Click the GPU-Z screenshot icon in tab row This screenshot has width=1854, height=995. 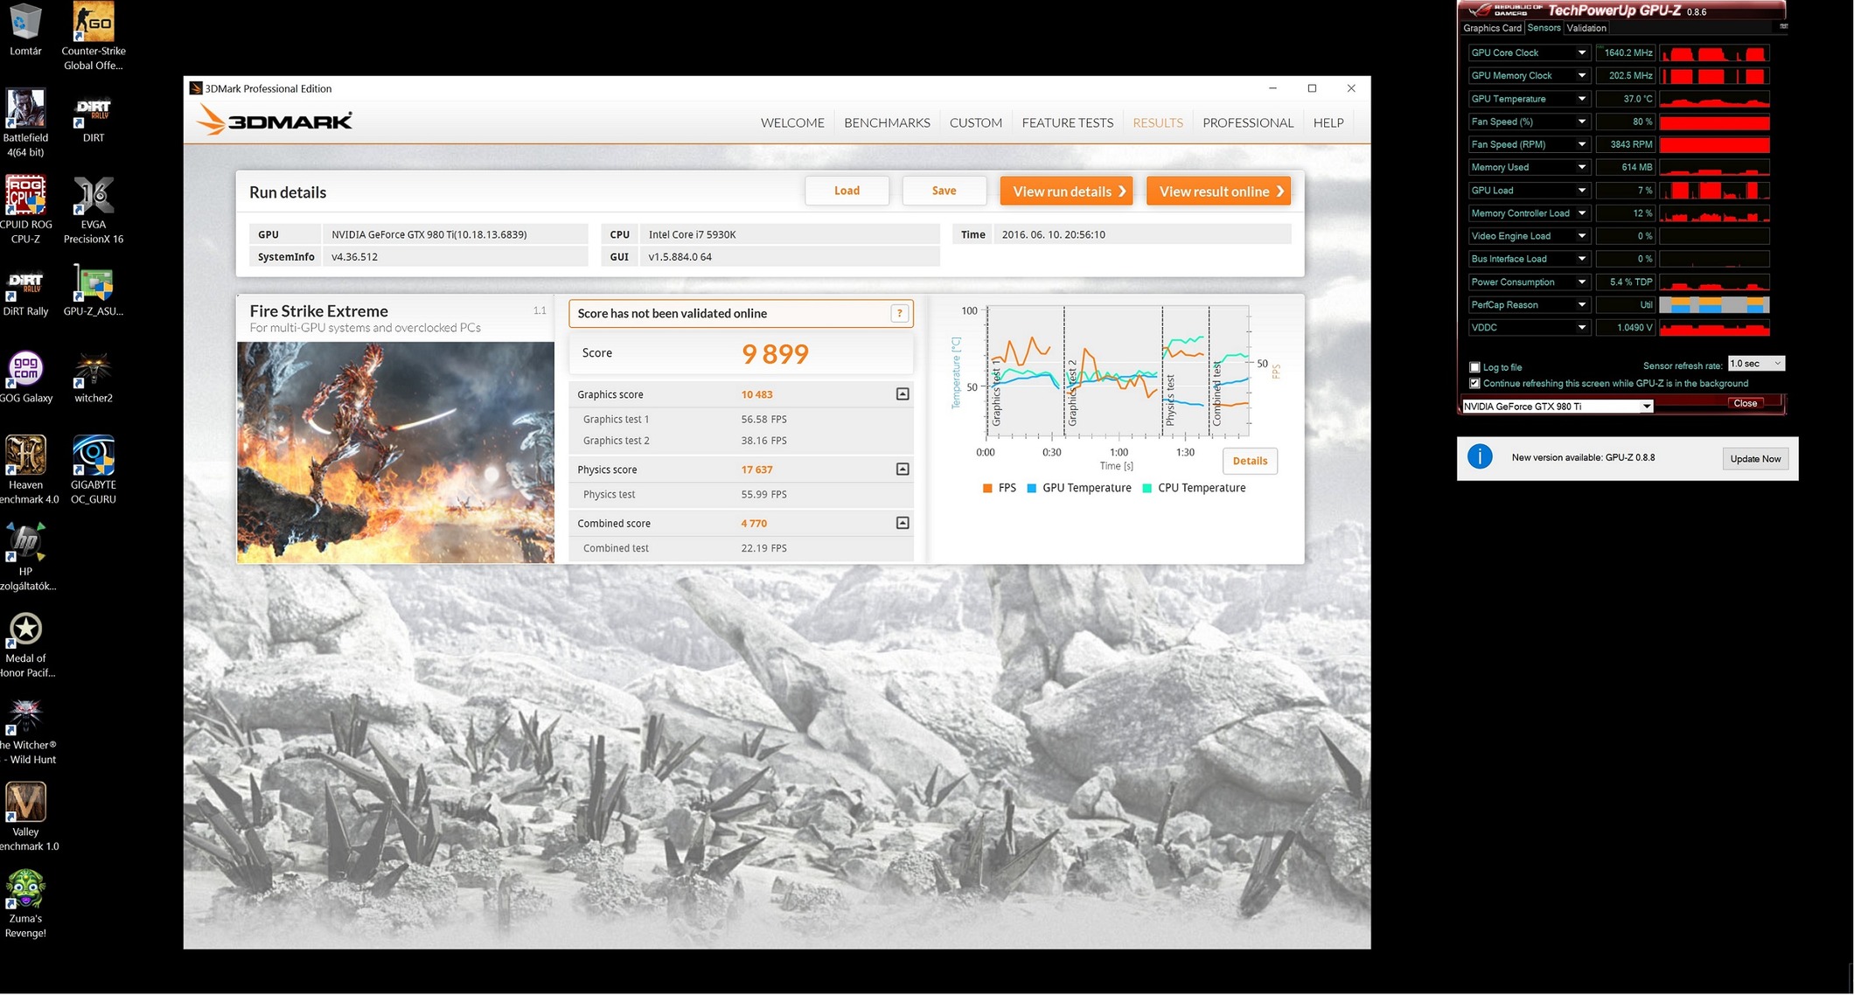pos(1783,27)
